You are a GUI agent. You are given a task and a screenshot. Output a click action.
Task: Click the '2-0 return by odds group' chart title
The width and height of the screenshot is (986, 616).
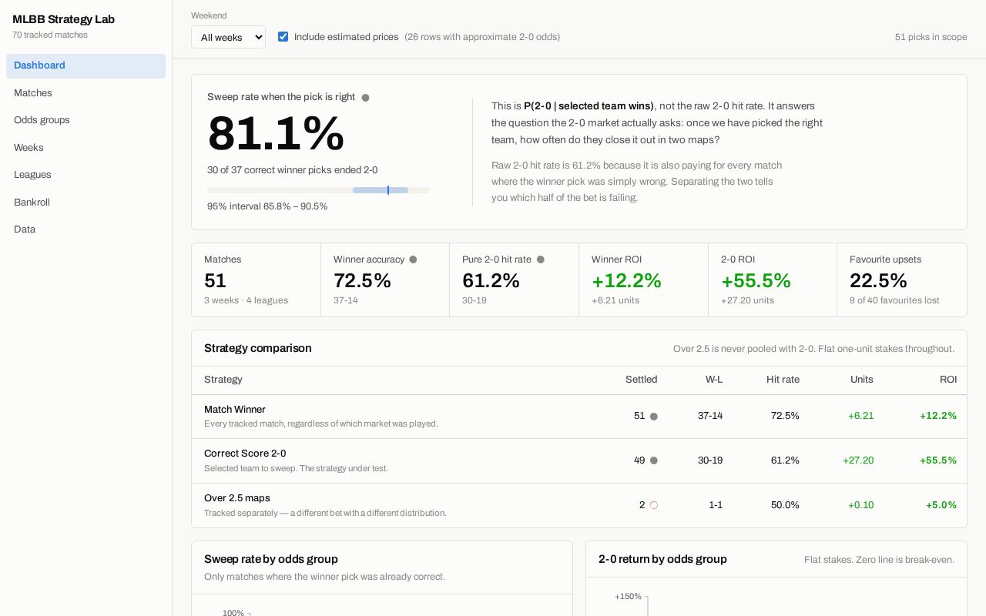(662, 559)
